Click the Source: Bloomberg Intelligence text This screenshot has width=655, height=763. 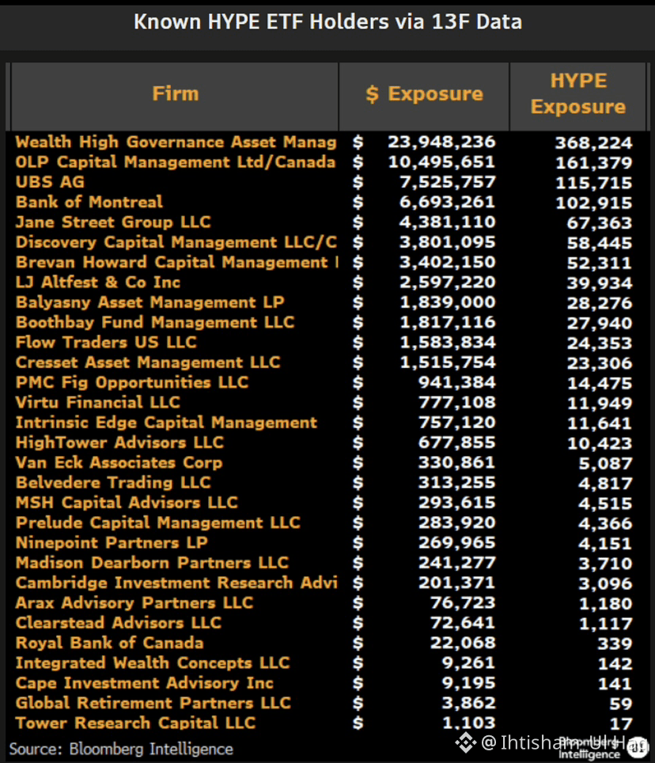pyautogui.click(x=121, y=749)
